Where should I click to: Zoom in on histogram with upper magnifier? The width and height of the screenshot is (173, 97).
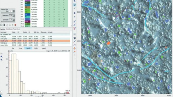pyautogui.click(x=1, y=57)
